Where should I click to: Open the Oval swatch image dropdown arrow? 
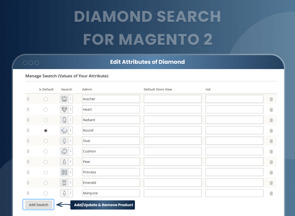pyautogui.click(x=71, y=141)
